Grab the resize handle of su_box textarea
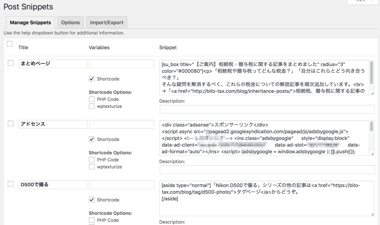380x225 pixels. point(372,93)
